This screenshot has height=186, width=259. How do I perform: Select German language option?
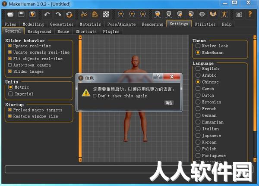click(198, 115)
